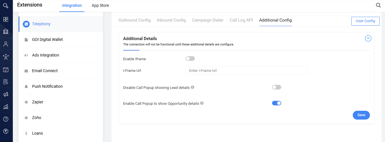
Task: Turn off Enable Call Popup Opportunity toggle
Action: point(277,103)
